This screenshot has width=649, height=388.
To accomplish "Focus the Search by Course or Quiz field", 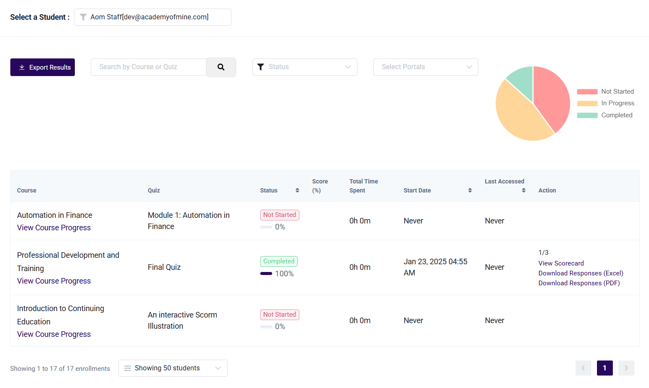I will 148,67.
